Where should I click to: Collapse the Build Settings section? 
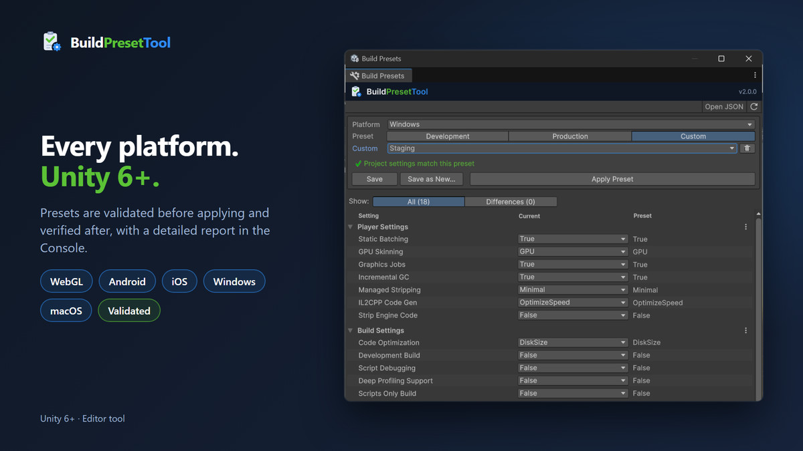[350, 331]
